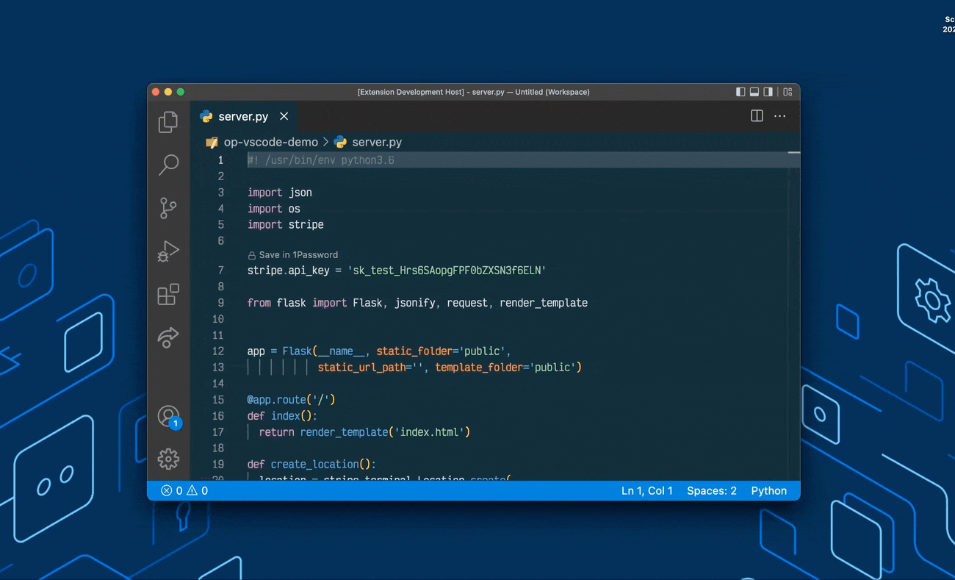
Task: Open the Explorer sidebar icon
Action: click(168, 122)
